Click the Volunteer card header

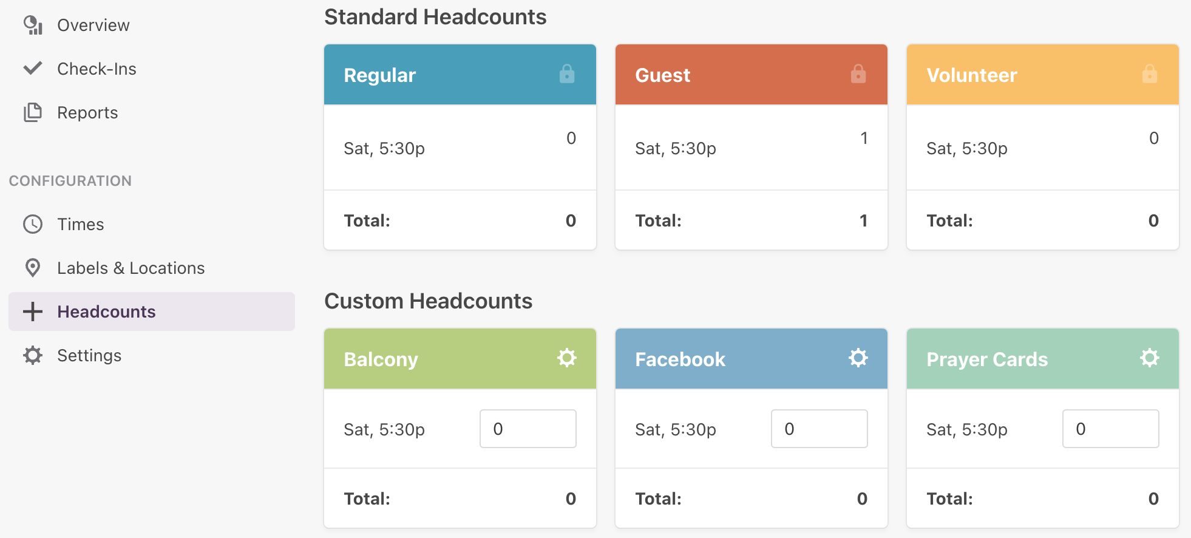(1043, 74)
